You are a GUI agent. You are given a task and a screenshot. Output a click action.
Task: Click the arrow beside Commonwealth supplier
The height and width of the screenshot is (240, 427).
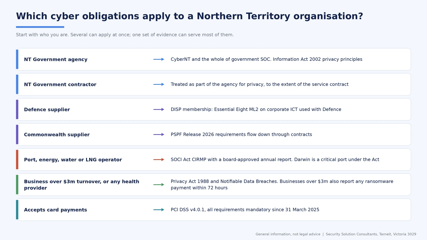[159, 134]
